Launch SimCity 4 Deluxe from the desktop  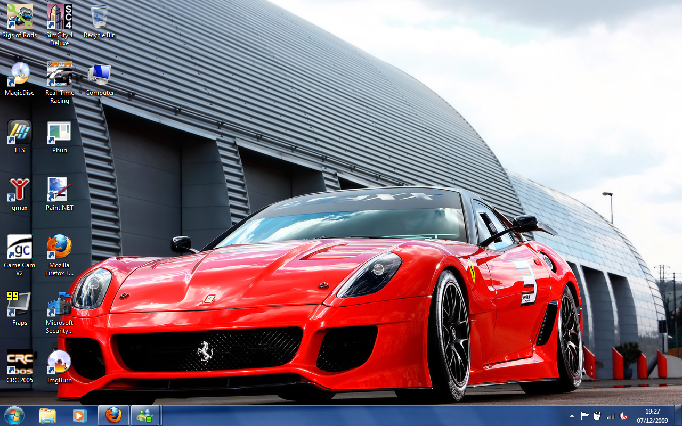pyautogui.click(x=60, y=25)
